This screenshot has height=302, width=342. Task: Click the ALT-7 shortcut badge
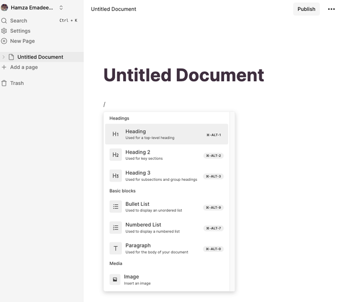[x=214, y=228]
